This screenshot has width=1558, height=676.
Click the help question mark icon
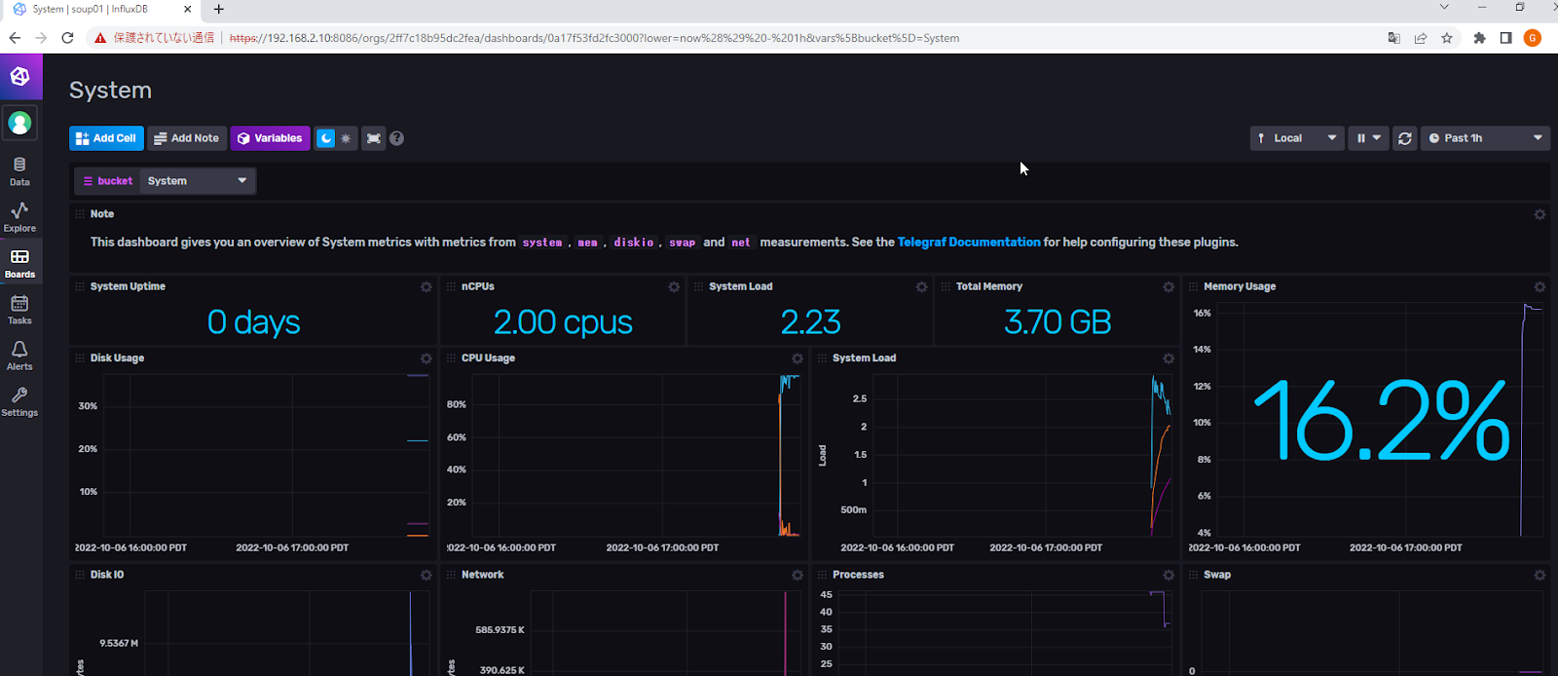tap(396, 138)
